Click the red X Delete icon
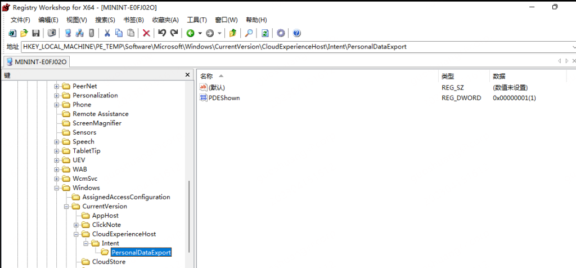Screen dimensions: 576x268 146,33
